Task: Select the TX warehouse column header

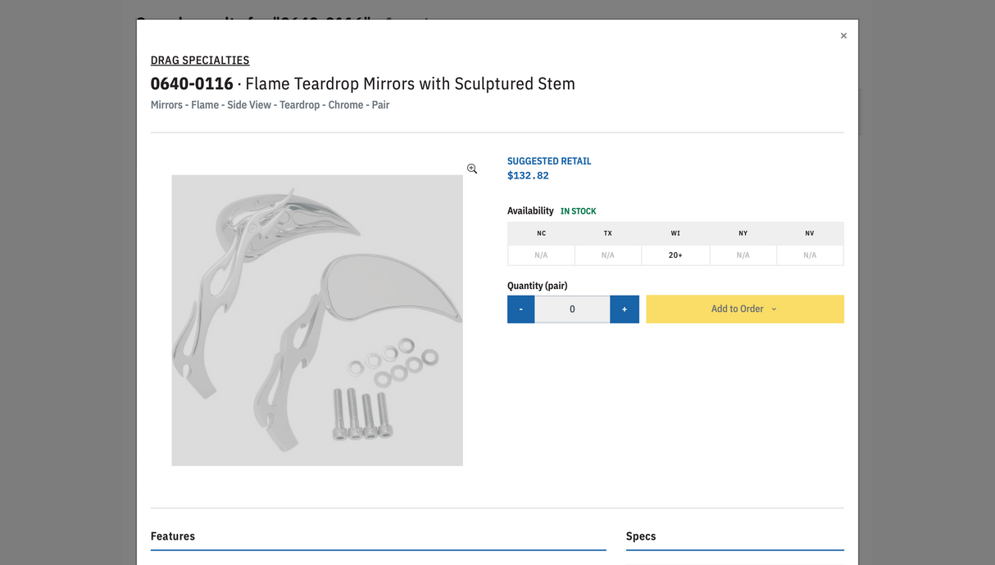Action: point(608,233)
